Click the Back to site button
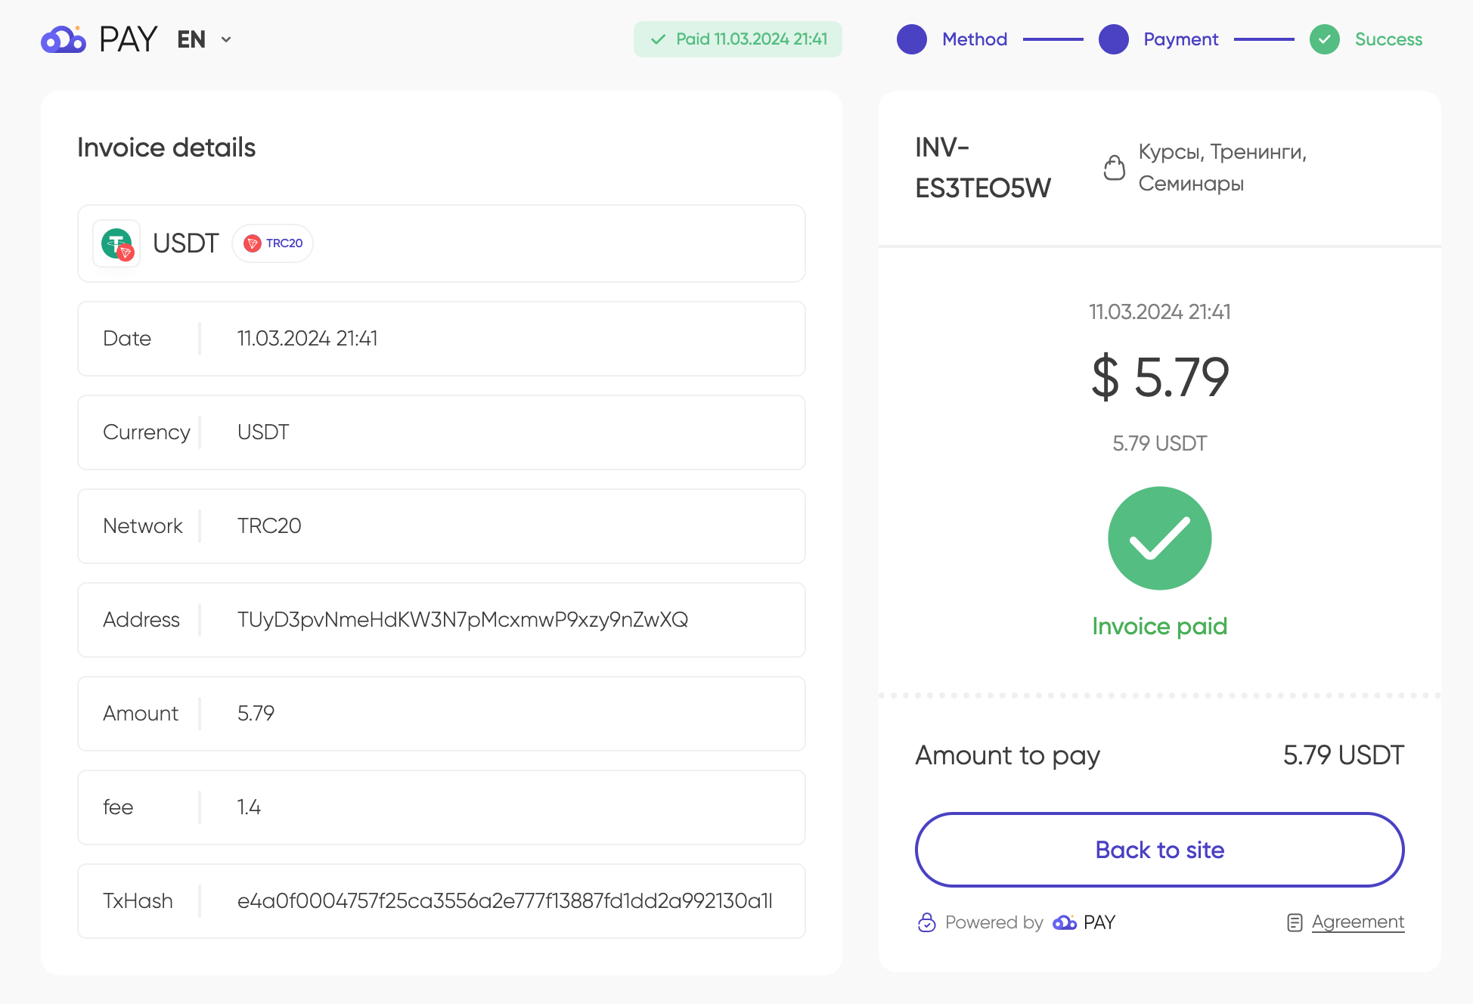The height and width of the screenshot is (1004, 1473). (1160, 850)
